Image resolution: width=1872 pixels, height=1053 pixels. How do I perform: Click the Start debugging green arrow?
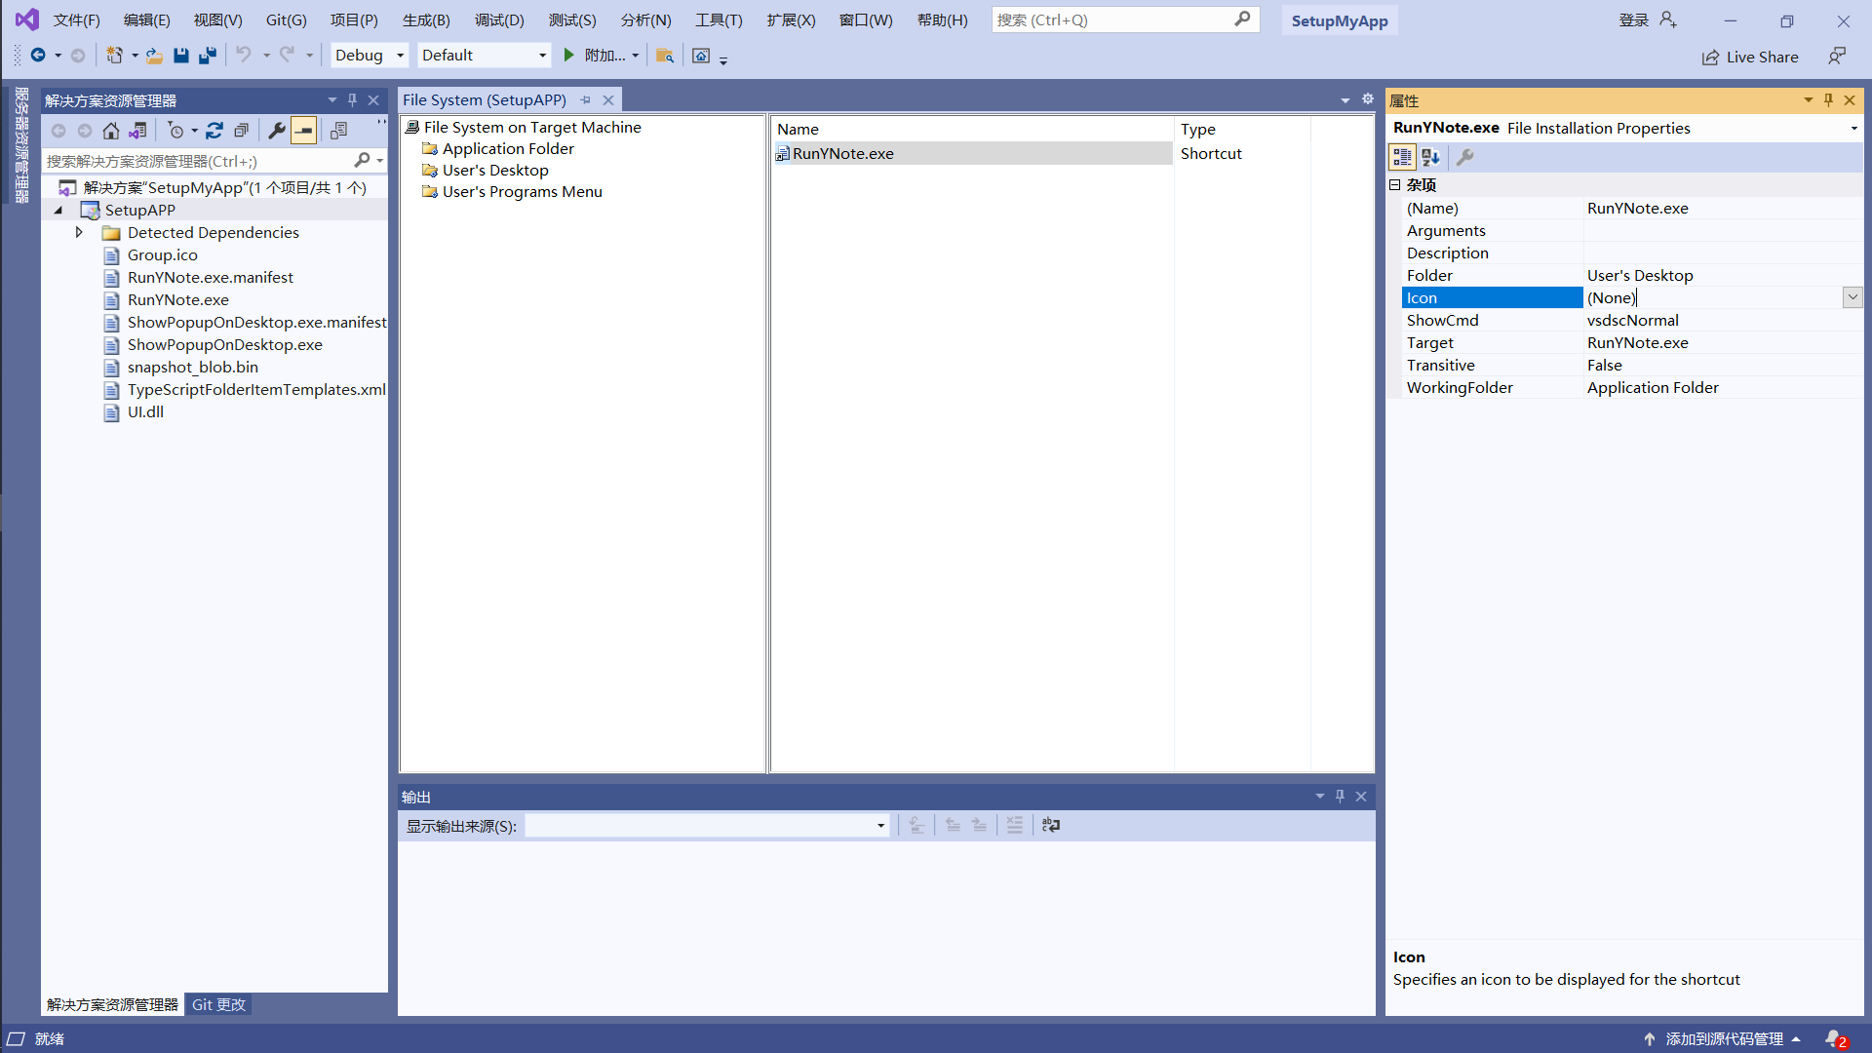(x=569, y=56)
